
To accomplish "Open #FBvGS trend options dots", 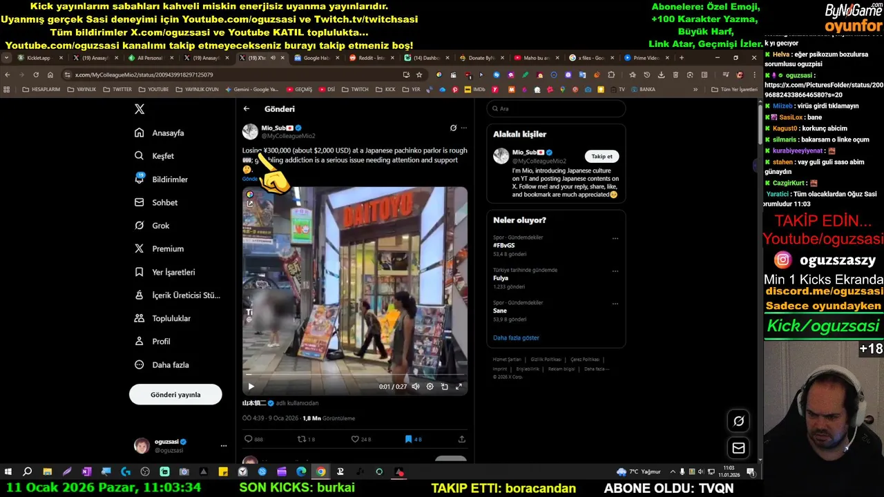I will coord(615,239).
